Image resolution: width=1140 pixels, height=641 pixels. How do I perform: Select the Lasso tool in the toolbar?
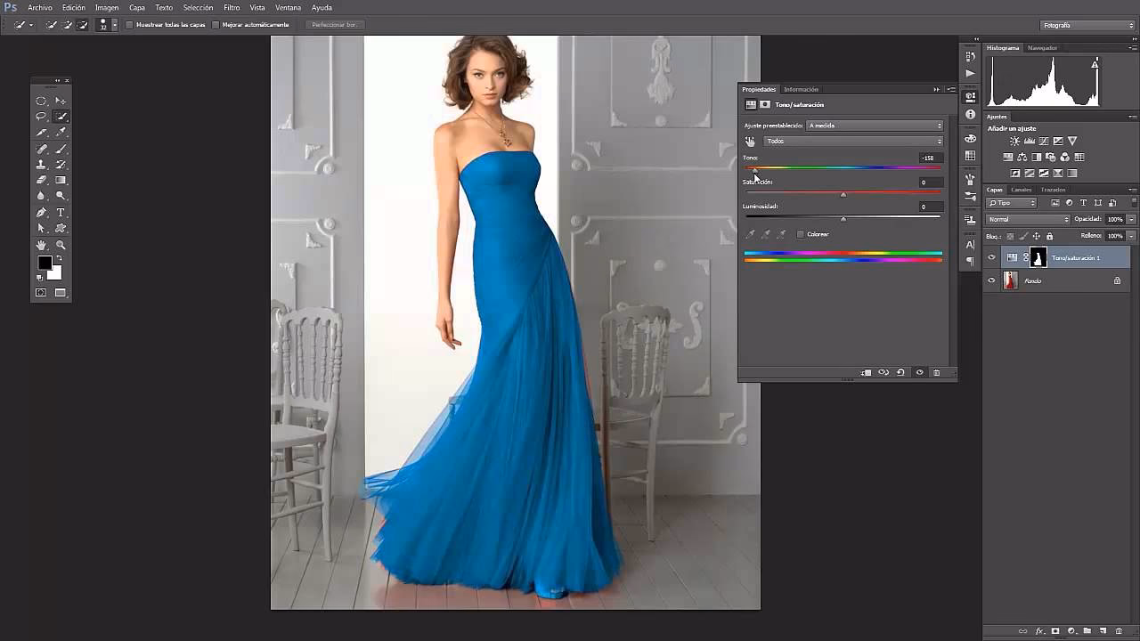(41, 115)
